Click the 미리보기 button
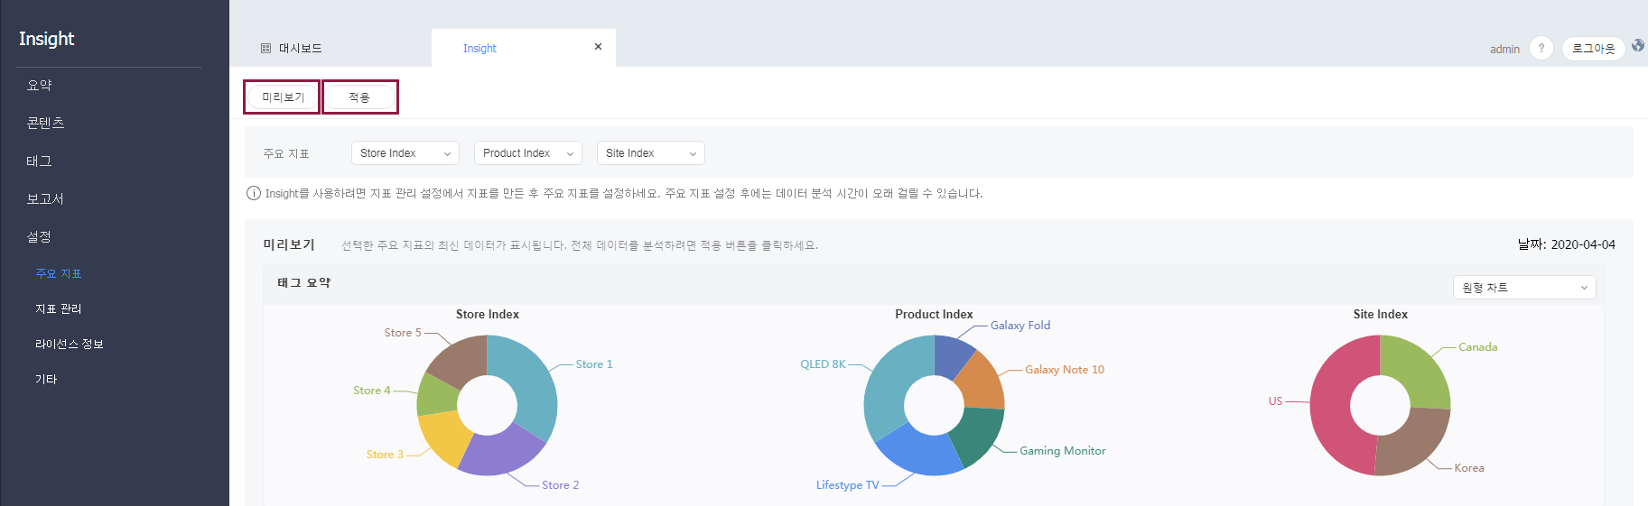1648x506 pixels. pos(283,97)
